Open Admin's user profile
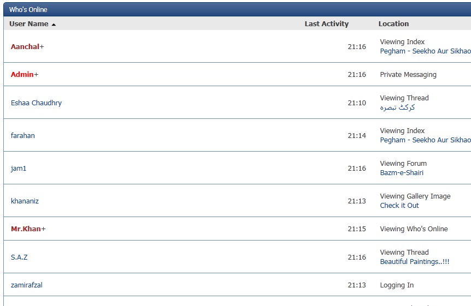 click(22, 75)
